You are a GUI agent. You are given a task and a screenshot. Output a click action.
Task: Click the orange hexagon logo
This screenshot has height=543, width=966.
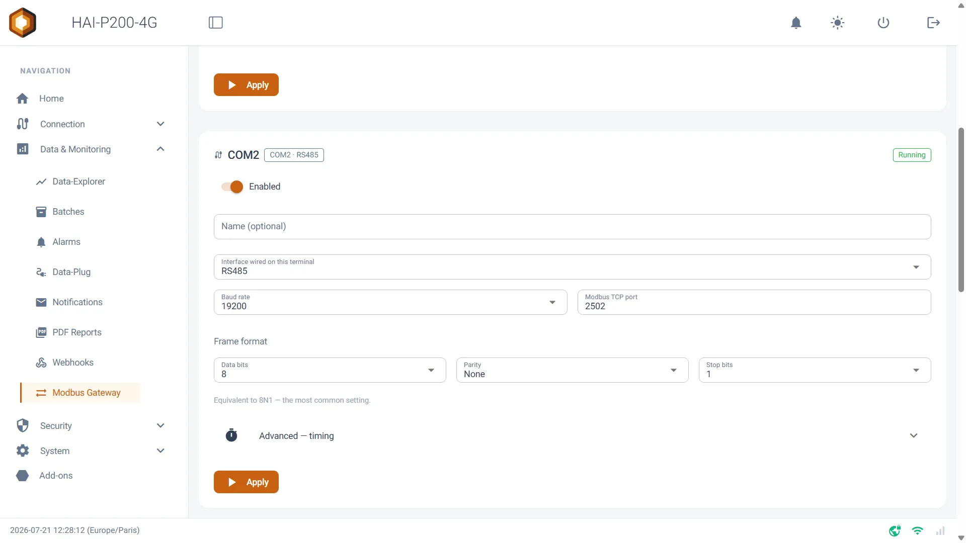[23, 23]
